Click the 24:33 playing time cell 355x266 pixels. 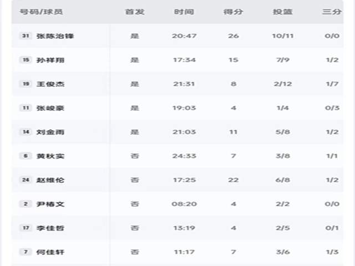pyautogui.click(x=184, y=156)
